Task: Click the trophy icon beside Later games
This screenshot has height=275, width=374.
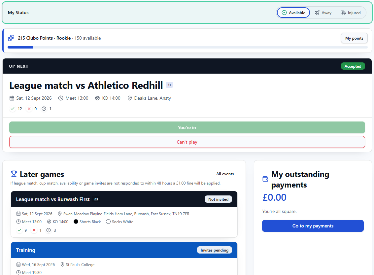Action: [x=14, y=174]
